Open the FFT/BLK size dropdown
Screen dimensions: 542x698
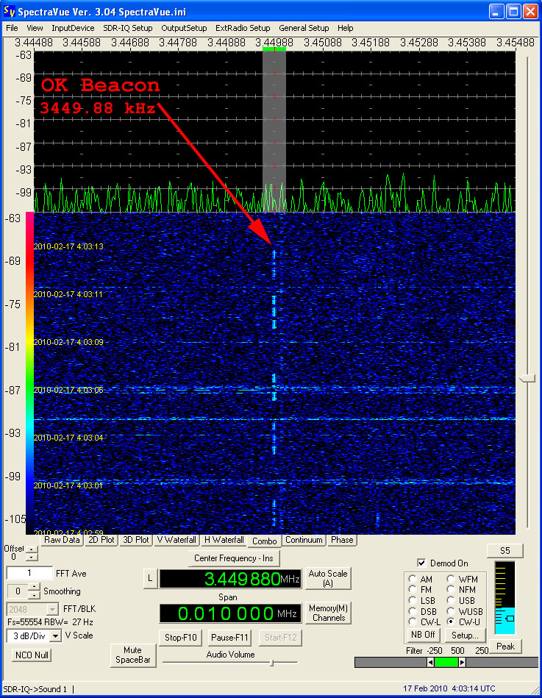pos(53,609)
